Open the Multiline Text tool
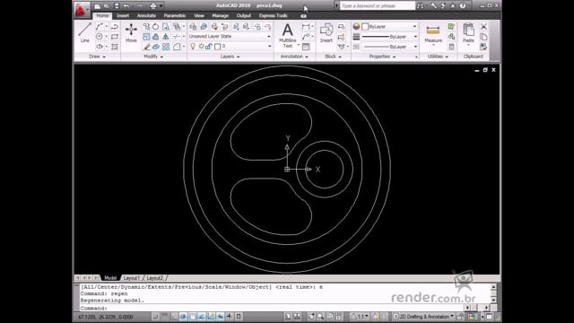 (288, 35)
